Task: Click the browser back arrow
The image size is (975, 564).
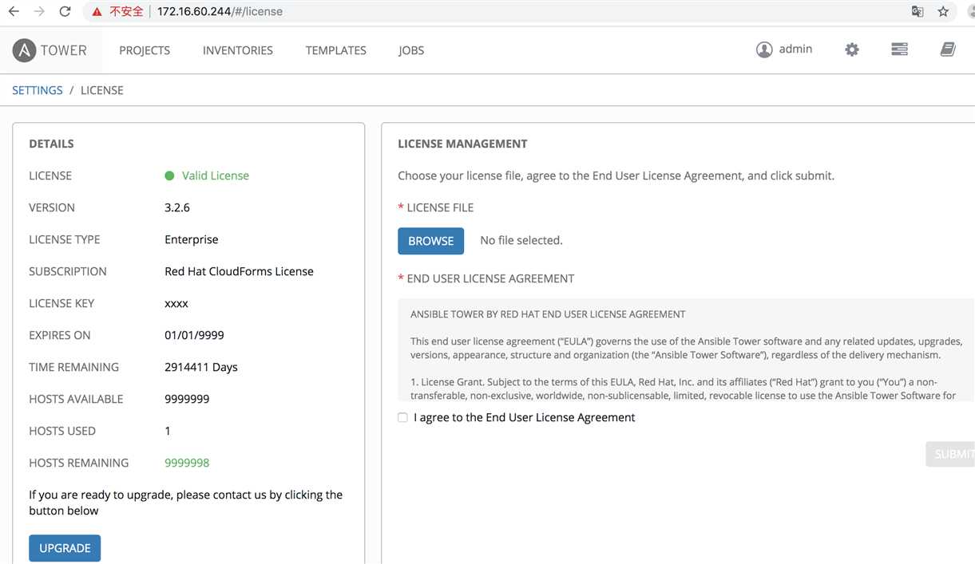Action: (14, 12)
